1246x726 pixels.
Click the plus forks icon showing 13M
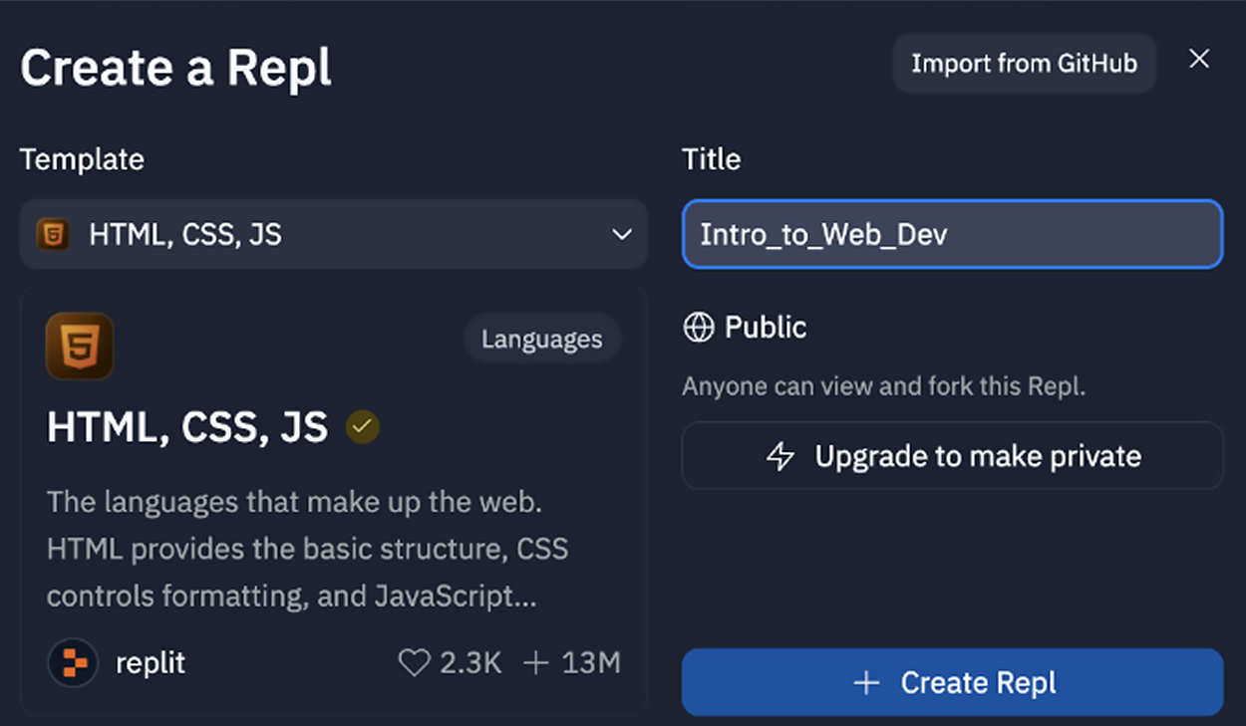(536, 663)
